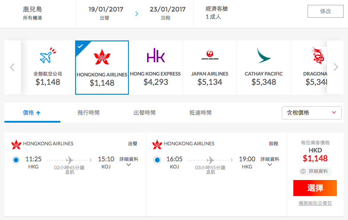This screenshot has width=348, height=220.
Task: Click the red 選擇 select button
Action: (x=315, y=188)
